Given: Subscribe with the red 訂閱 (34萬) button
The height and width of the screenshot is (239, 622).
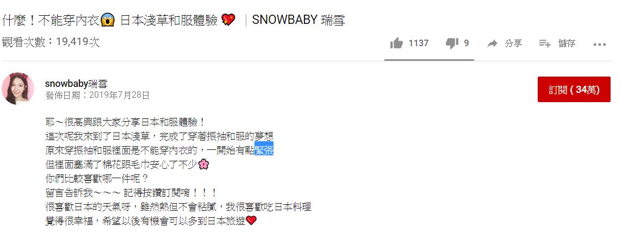Looking at the screenshot, I should [x=574, y=90].
